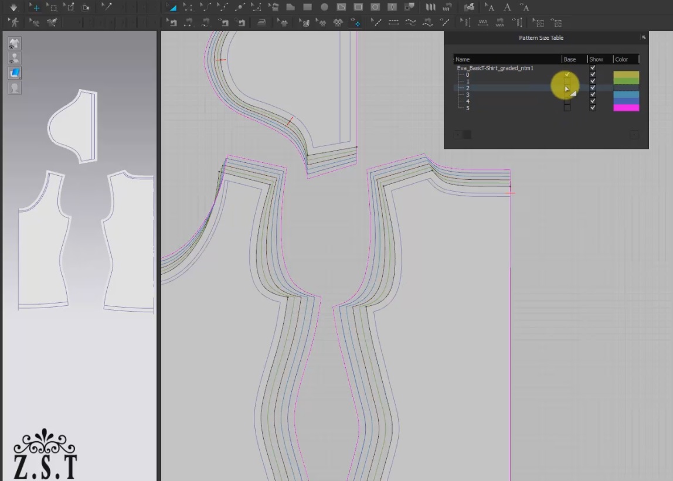Toggle the Show Annotation eye-A icon

tap(524, 7)
